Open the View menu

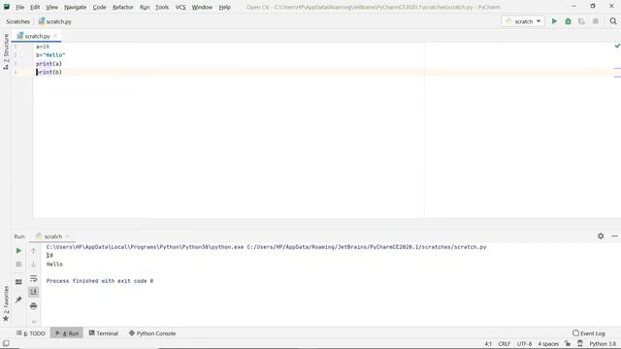(51, 7)
